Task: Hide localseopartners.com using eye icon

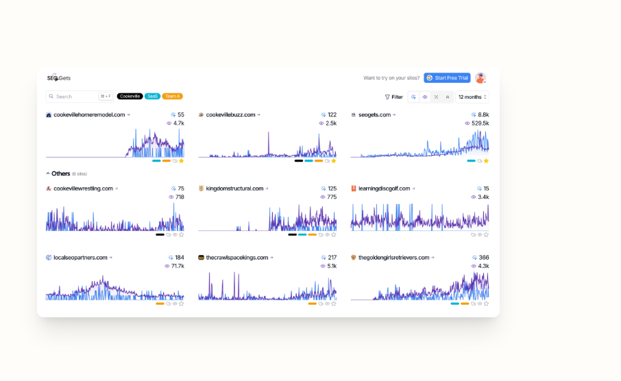Action: (x=175, y=304)
